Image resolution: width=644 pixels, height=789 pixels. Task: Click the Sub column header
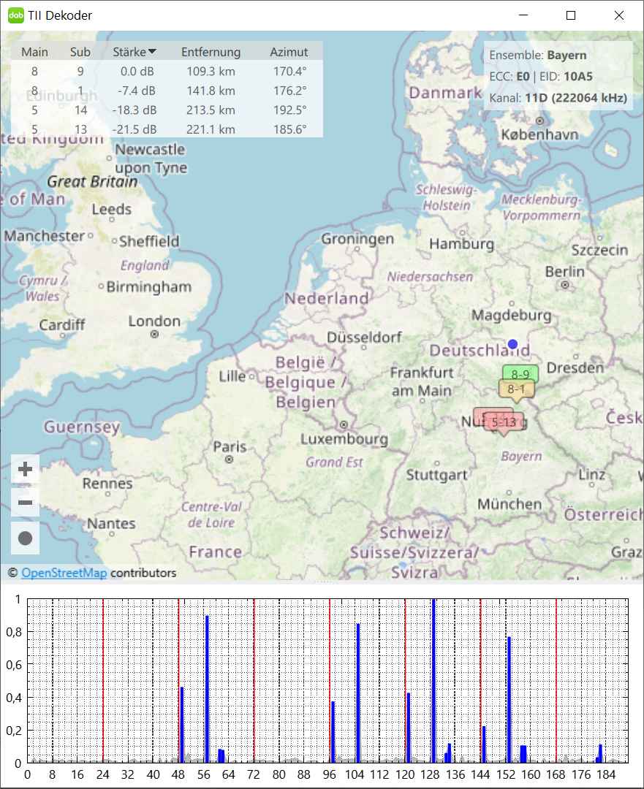coord(80,52)
